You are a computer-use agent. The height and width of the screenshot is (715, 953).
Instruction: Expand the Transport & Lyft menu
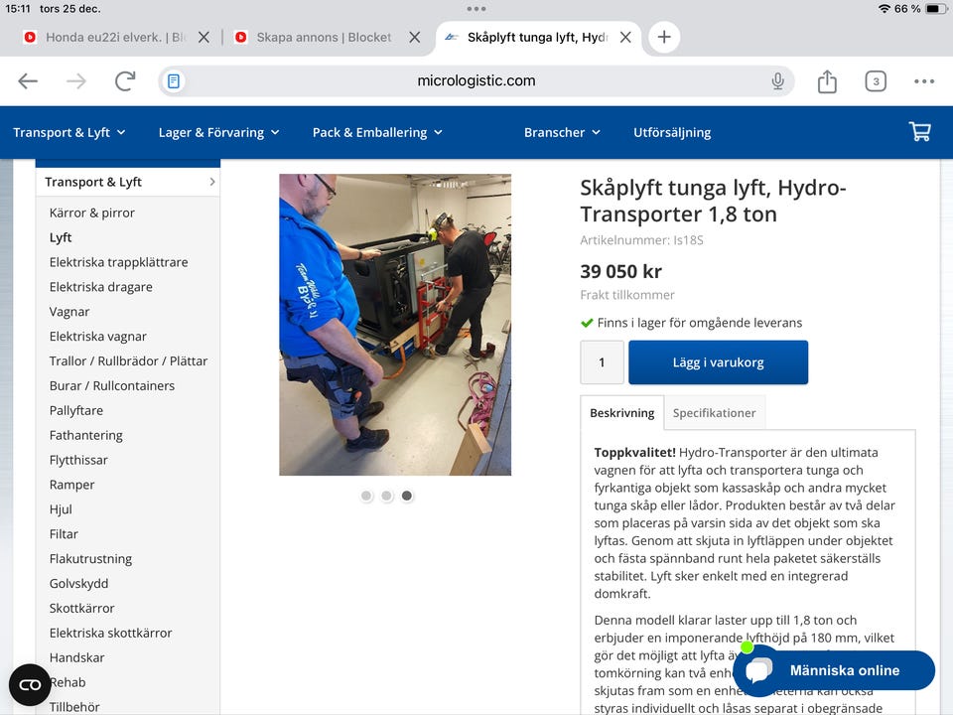(x=68, y=132)
